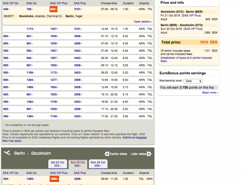Viewport: 248px width, 185px height.
Task: Choose return SAS VIP Go fare 554
Action: [6, 179]
